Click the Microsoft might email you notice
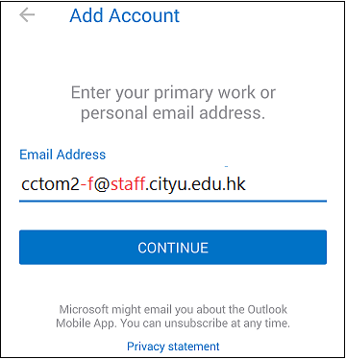The image size is (346, 359). tap(173, 316)
